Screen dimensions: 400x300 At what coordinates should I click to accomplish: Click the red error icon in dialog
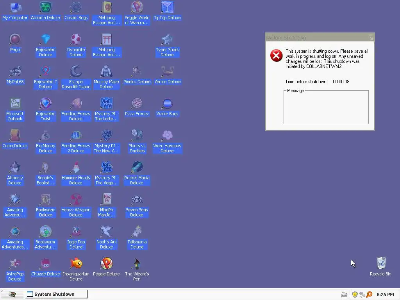pos(276,55)
